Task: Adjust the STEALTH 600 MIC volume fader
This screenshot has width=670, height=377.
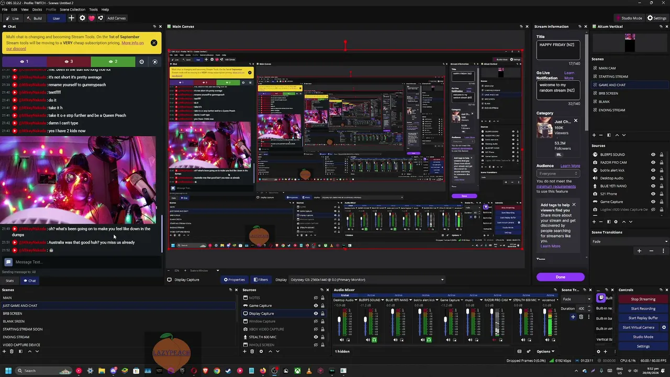Action: (521, 311)
